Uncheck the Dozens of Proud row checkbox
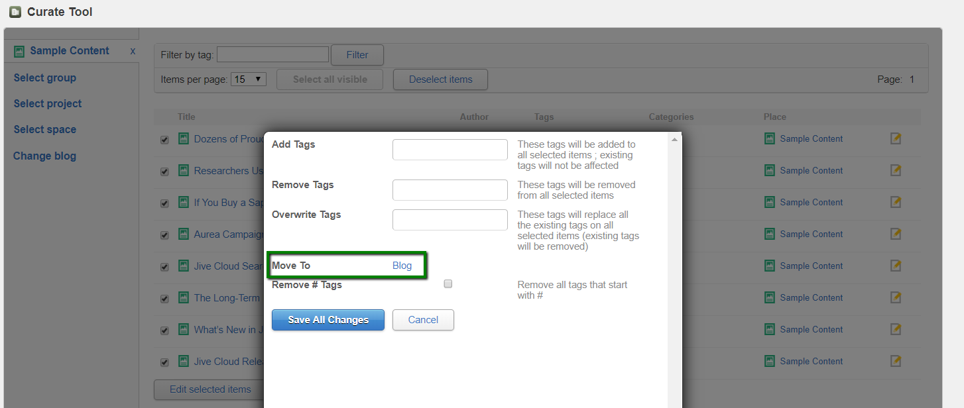The width and height of the screenshot is (964, 408). [164, 140]
